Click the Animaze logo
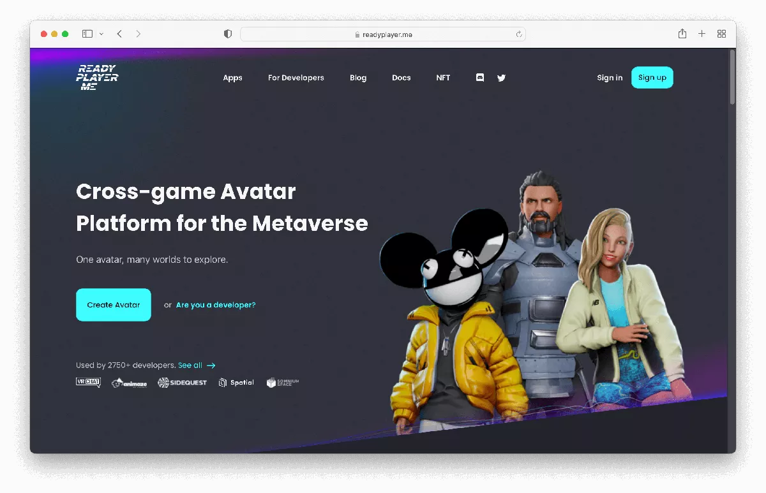Screen dimensions: 766x493 click(x=130, y=383)
